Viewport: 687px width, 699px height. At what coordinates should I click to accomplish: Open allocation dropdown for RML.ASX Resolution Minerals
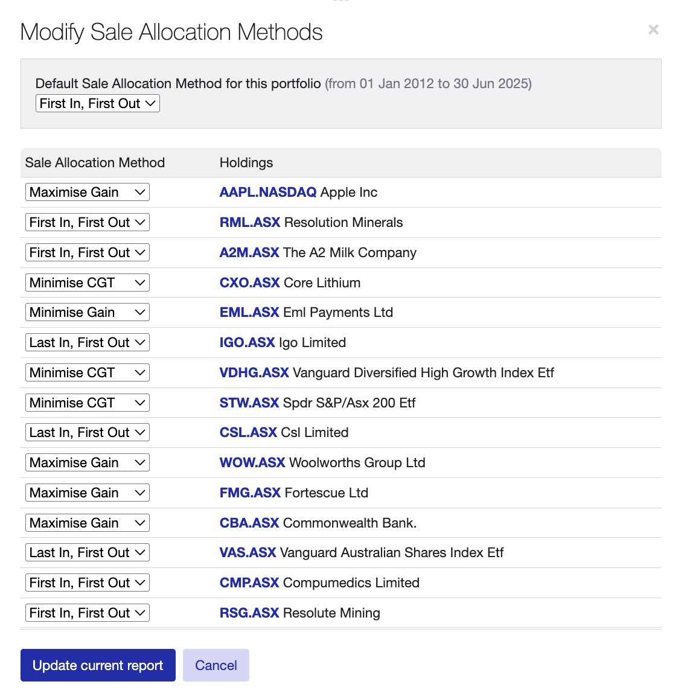(88, 223)
